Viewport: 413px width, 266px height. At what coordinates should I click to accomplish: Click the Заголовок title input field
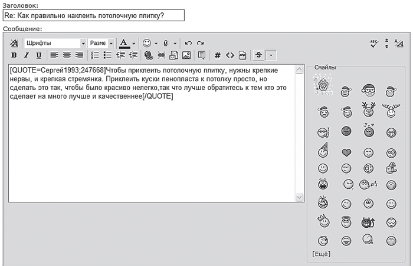point(93,15)
